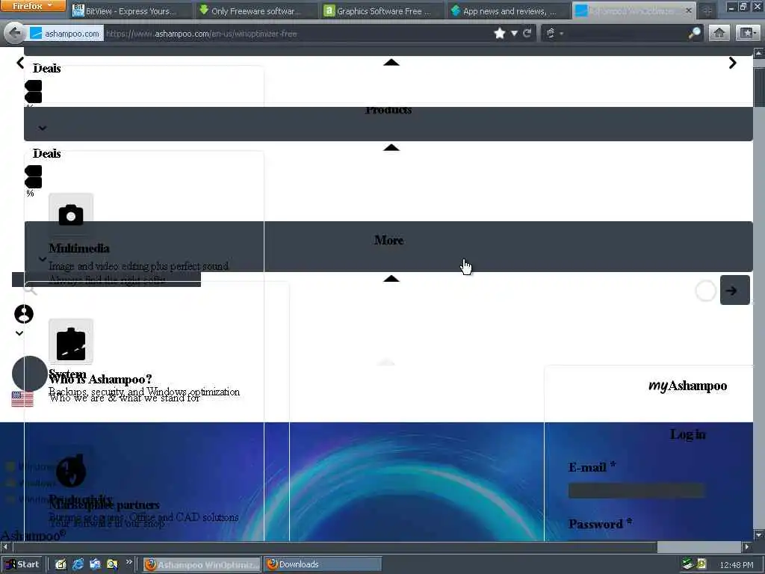Expand the chevron below the account icon
Image resolution: width=765 pixels, height=574 pixels.
pyautogui.click(x=19, y=333)
